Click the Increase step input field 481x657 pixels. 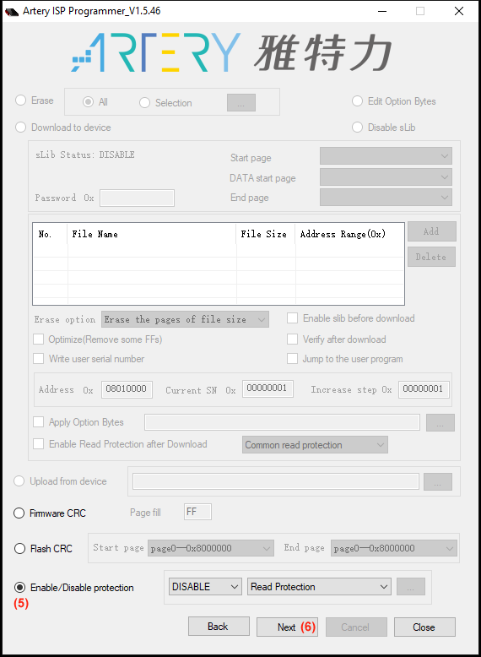(x=424, y=389)
